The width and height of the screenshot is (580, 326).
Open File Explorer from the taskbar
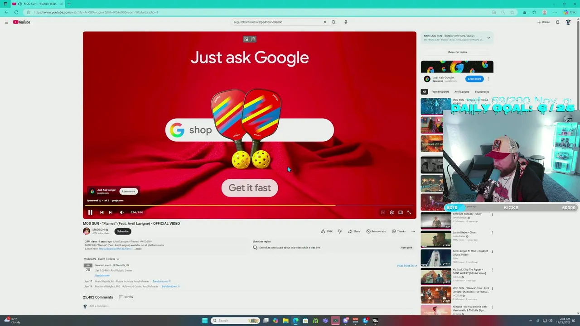(x=285, y=321)
